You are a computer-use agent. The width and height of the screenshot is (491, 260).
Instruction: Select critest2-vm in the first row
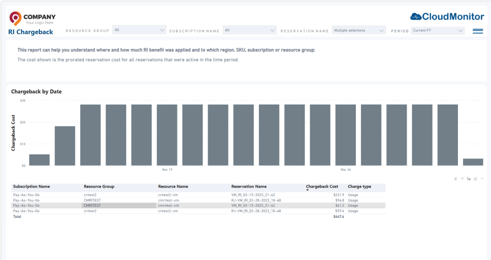168,195
